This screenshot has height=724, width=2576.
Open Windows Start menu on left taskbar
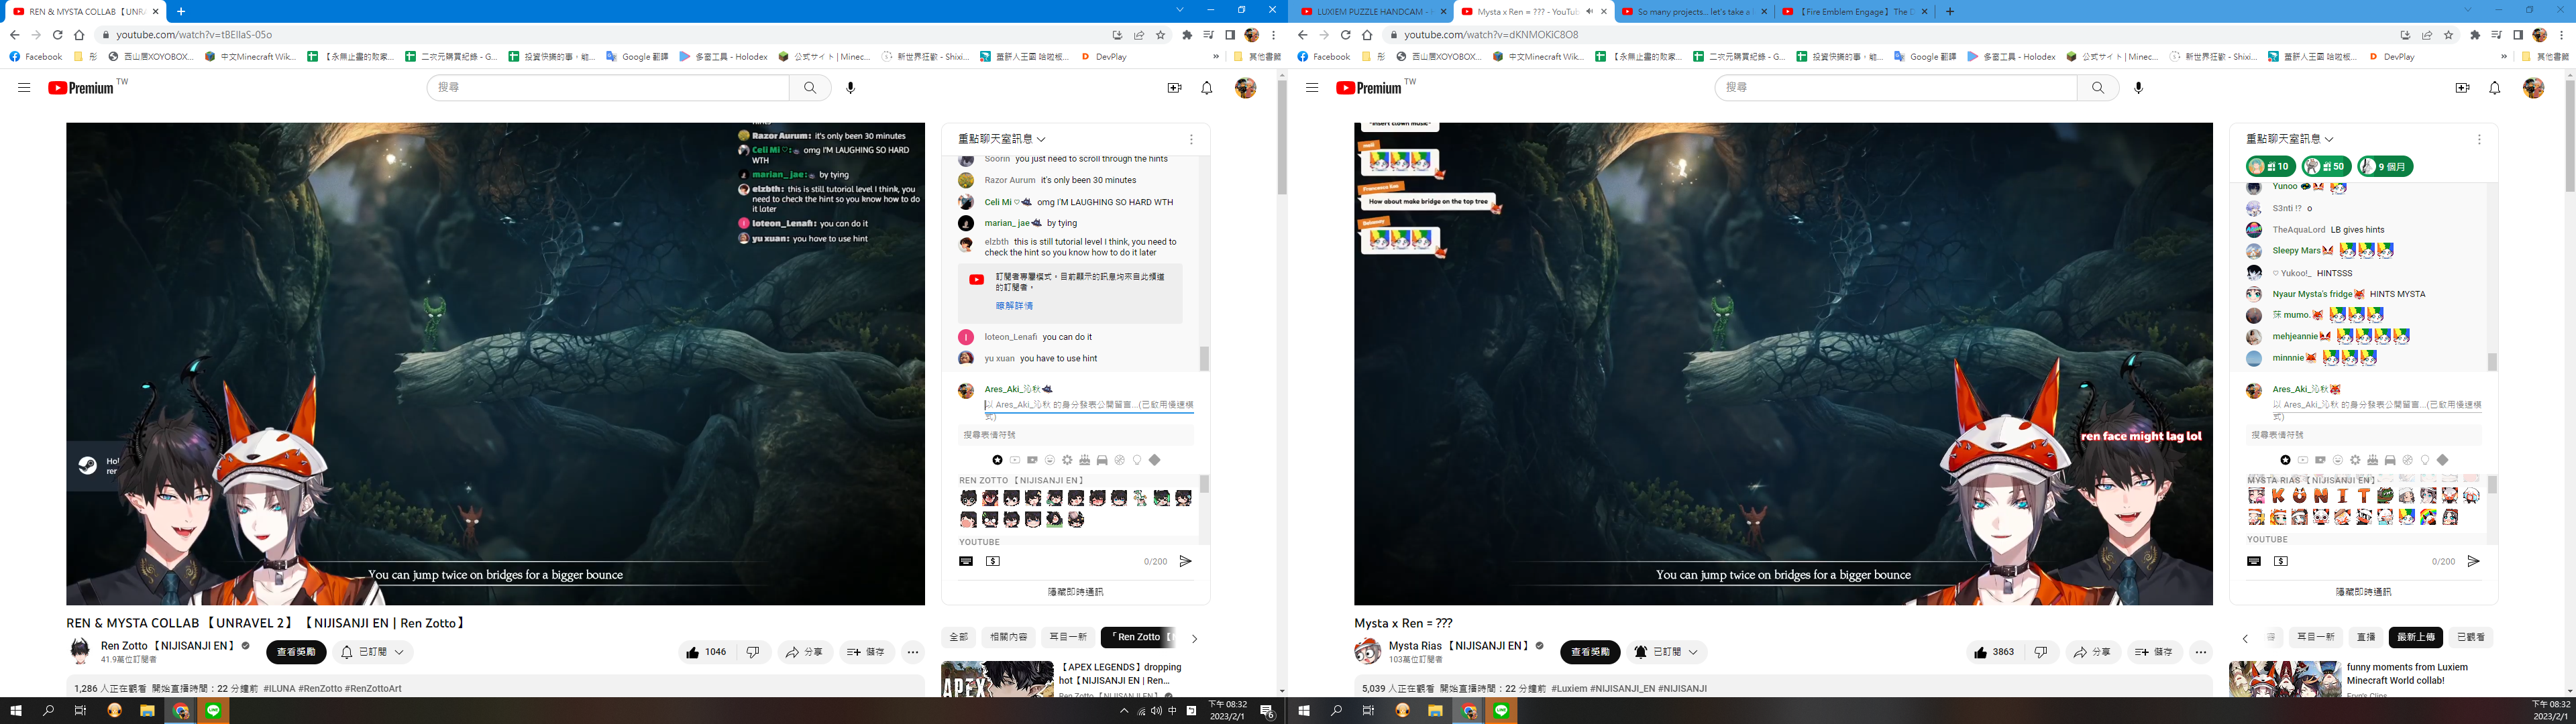pos(16,711)
